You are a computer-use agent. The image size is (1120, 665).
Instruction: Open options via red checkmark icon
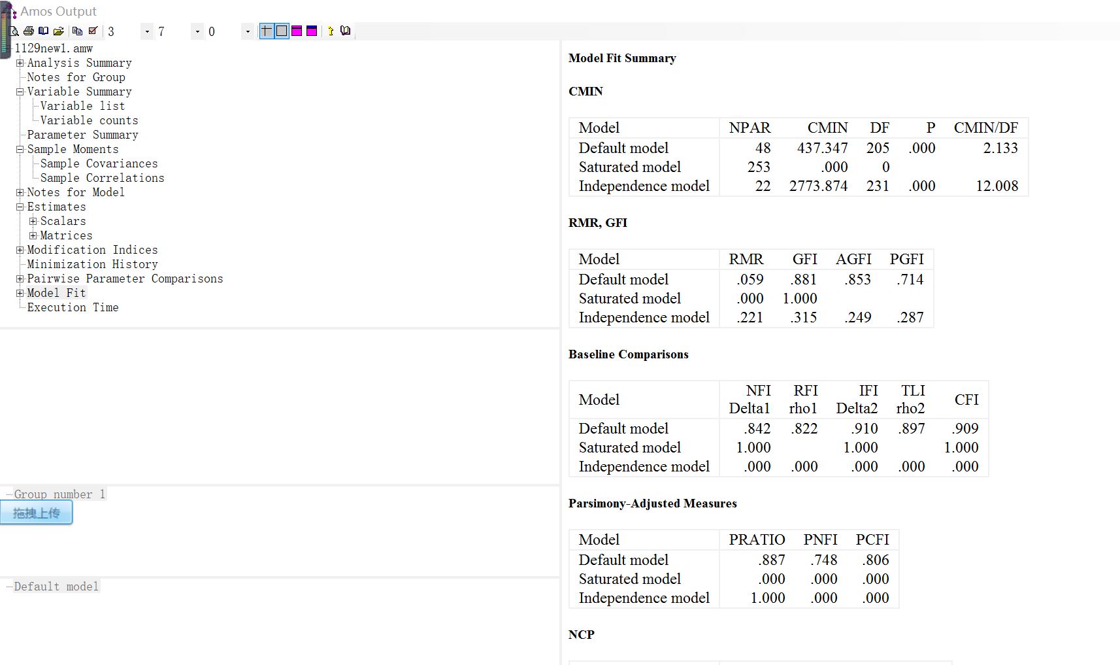pyautogui.click(x=93, y=31)
